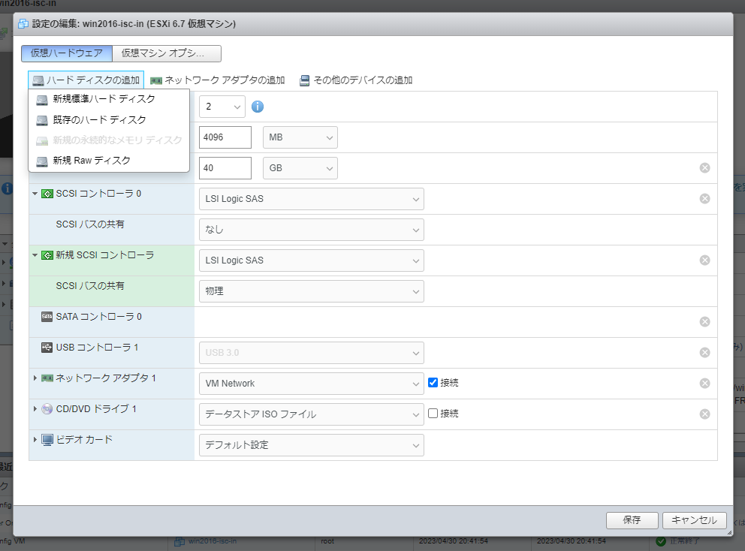This screenshot has width=745, height=551.
Task: Remove CD/DVD ドライブ 1 with the x icon
Action: (x=704, y=414)
